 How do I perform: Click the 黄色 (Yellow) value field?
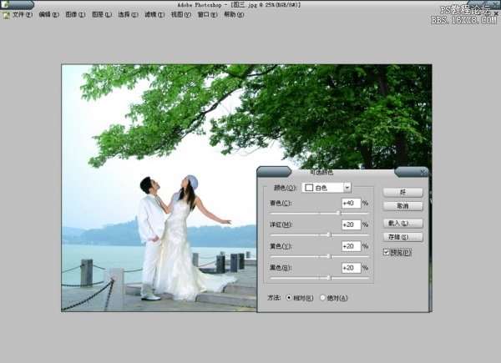pos(351,246)
